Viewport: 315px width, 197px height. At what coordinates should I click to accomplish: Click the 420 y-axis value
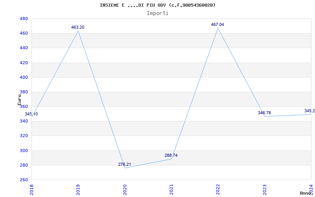point(24,63)
